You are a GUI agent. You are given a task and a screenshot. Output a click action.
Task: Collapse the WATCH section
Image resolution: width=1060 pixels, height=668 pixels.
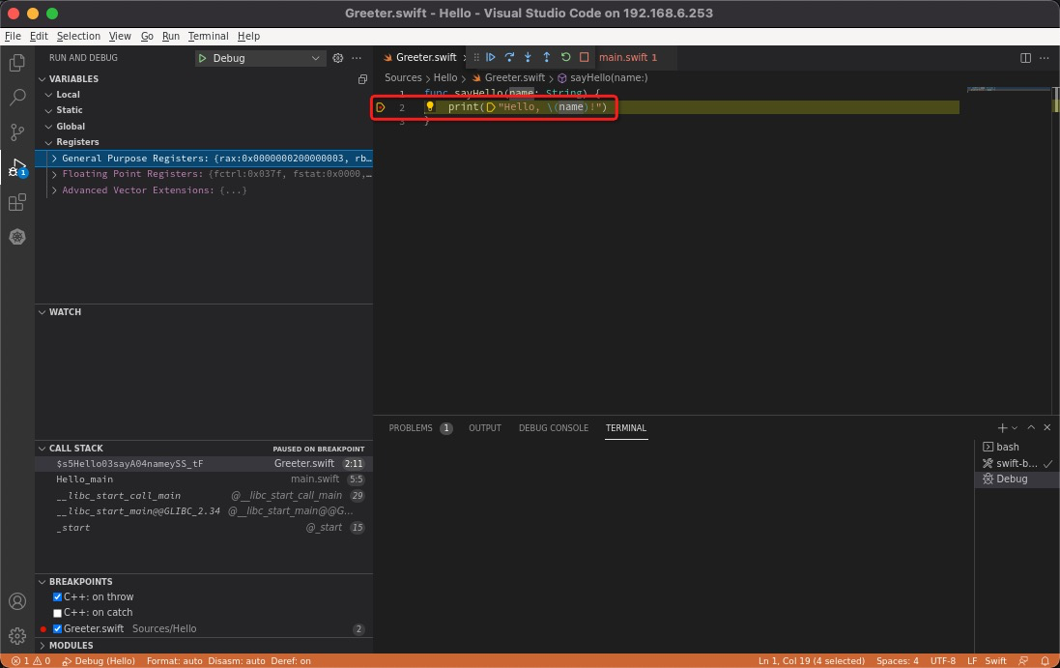pos(43,311)
